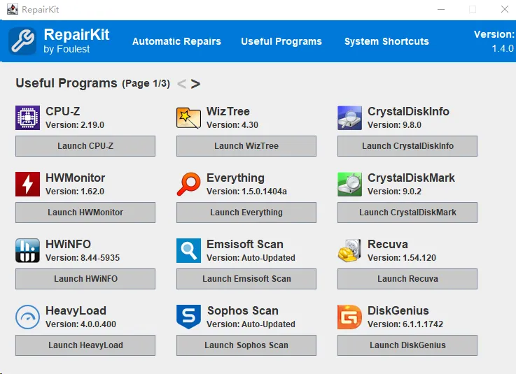The width and height of the screenshot is (516, 374).
Task: Click the "Recuva" program name
Action: 388,244
